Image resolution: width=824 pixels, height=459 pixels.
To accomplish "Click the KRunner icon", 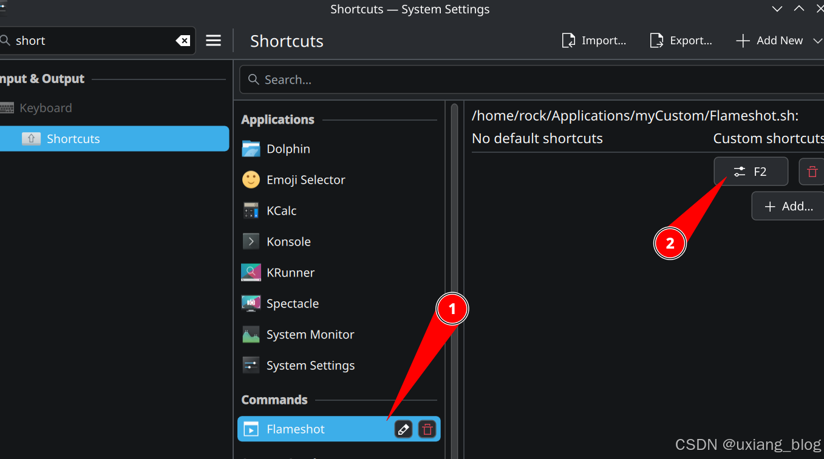I will click(x=251, y=272).
